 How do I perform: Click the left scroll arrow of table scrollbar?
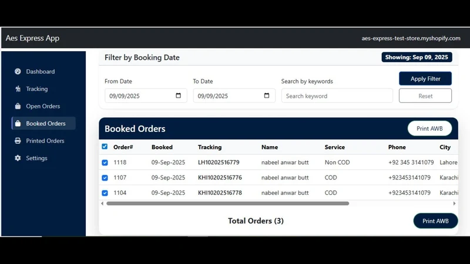click(102, 204)
